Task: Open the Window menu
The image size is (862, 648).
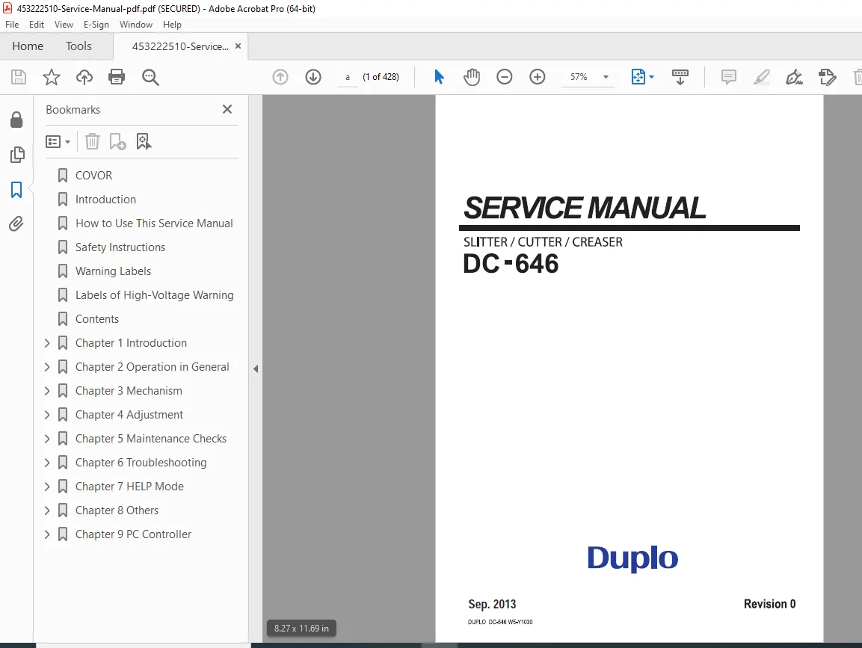Action: 136,25
